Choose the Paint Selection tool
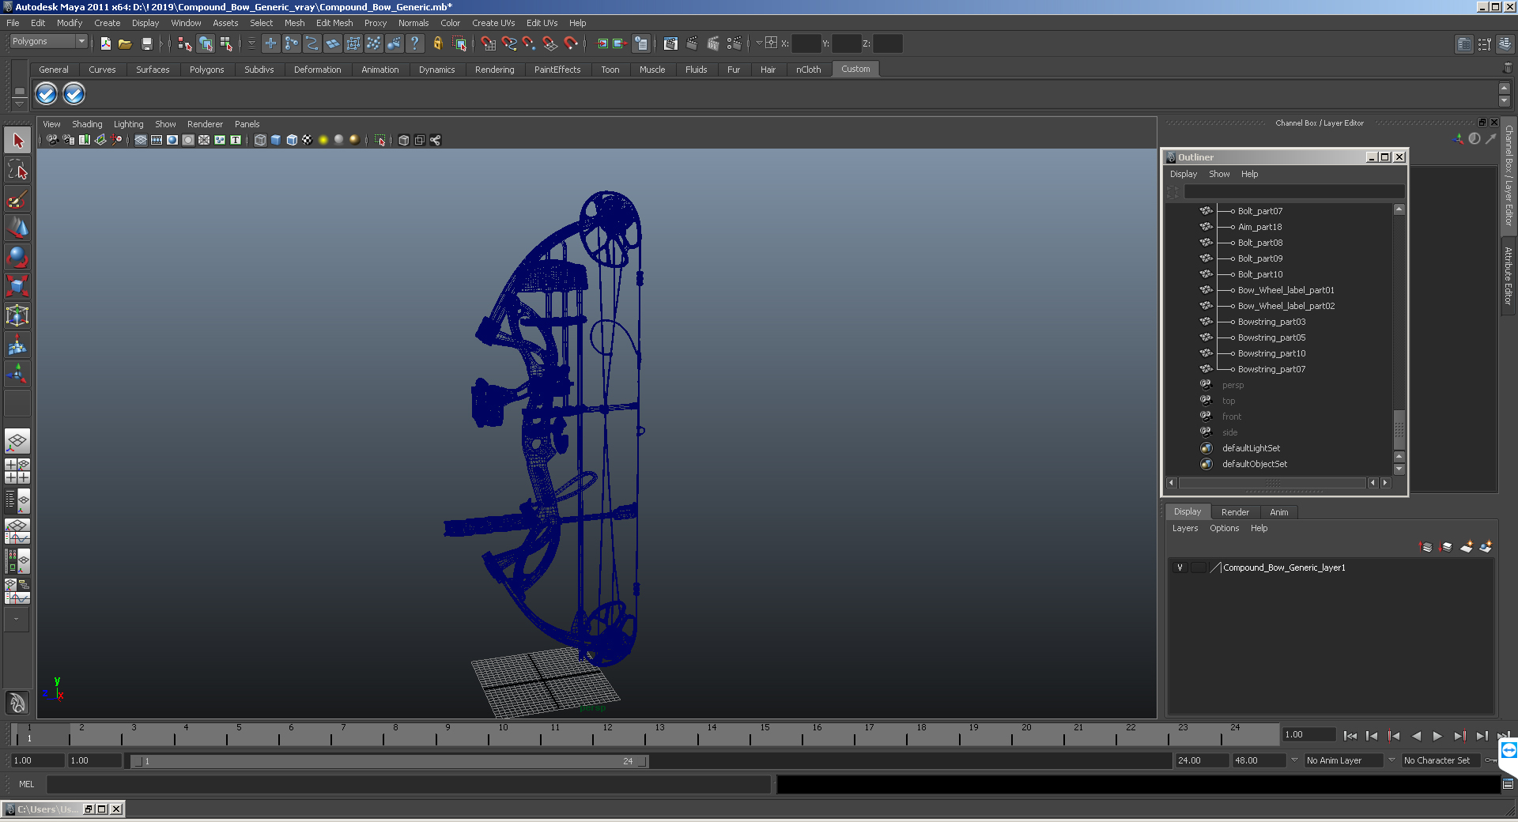The width and height of the screenshot is (1518, 822). click(x=17, y=199)
